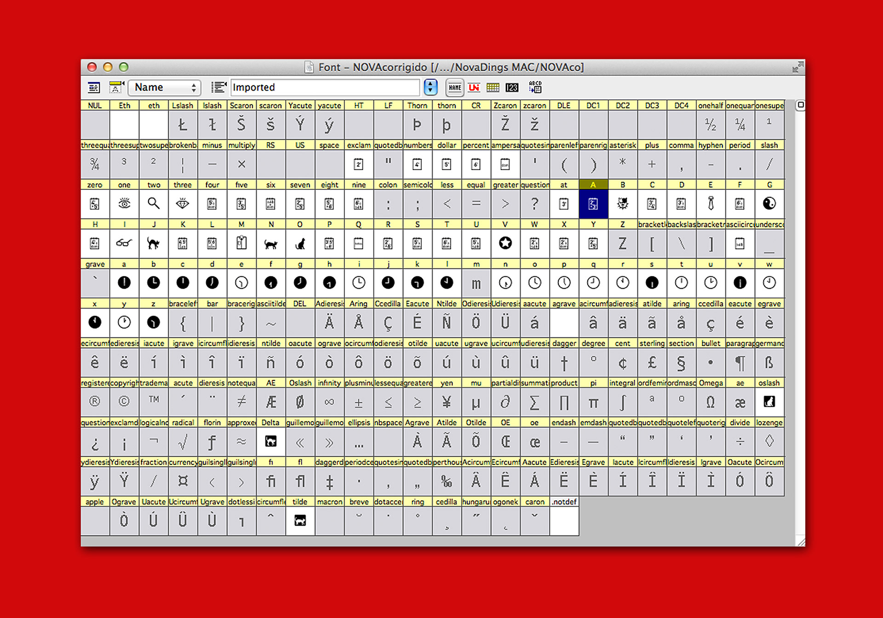Select the star circle glyph in cell V
This screenshot has height=618, width=883.
pyautogui.click(x=505, y=243)
